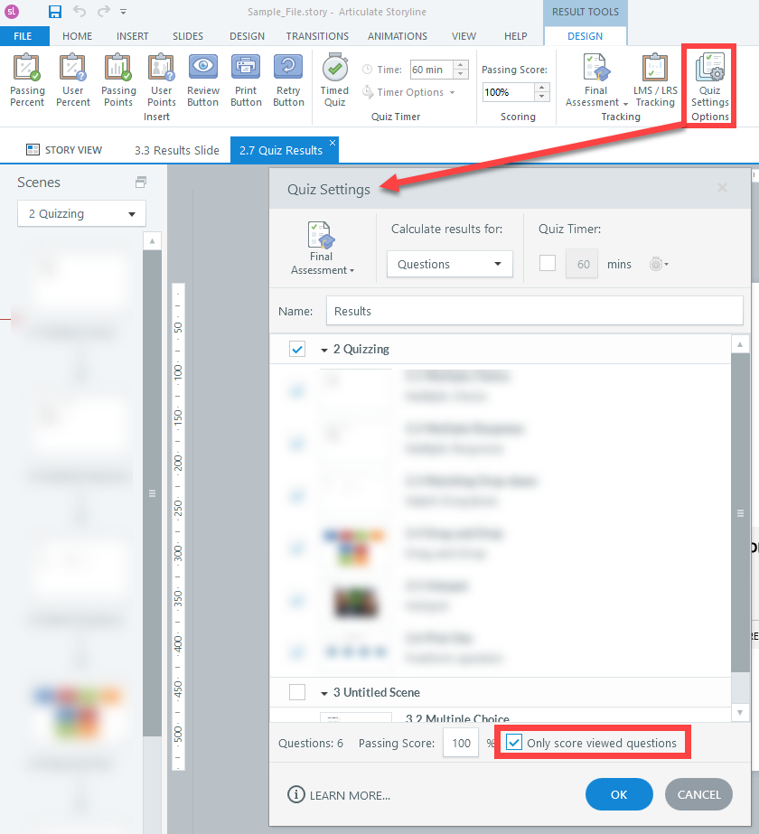This screenshot has width=759, height=834.
Task: Open Final Assessment in Quiz Settings dialog
Action: pyautogui.click(x=322, y=248)
